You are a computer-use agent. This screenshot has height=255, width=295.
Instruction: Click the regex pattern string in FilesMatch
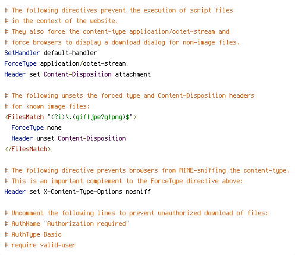[90, 117]
